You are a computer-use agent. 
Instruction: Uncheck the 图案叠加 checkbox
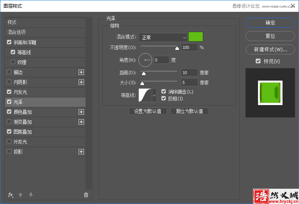click(9, 131)
